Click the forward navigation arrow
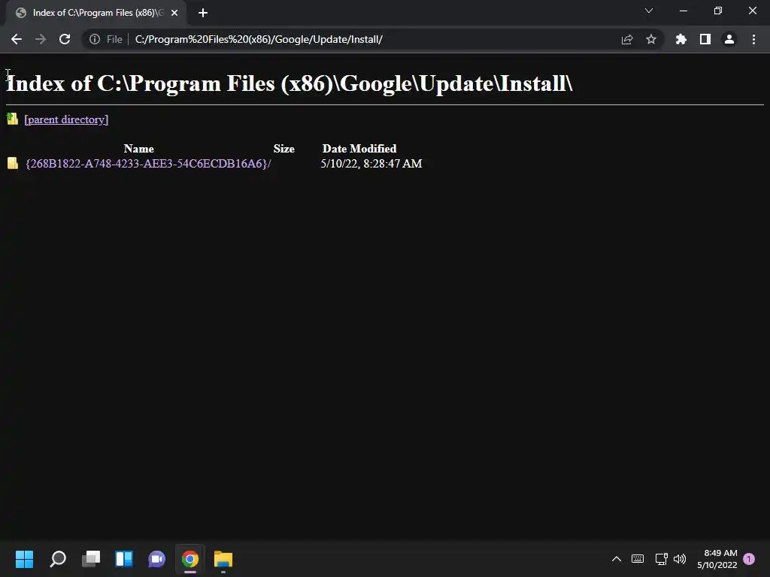This screenshot has width=770, height=577. coord(41,39)
